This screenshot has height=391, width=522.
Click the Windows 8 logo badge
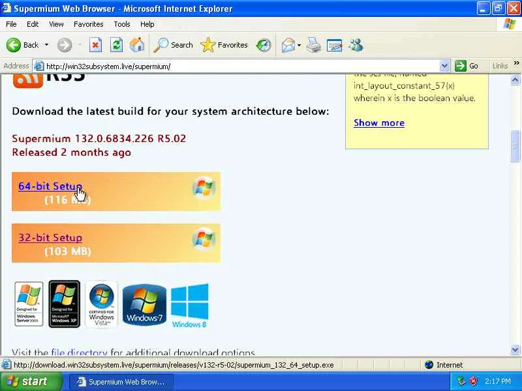[189, 306]
